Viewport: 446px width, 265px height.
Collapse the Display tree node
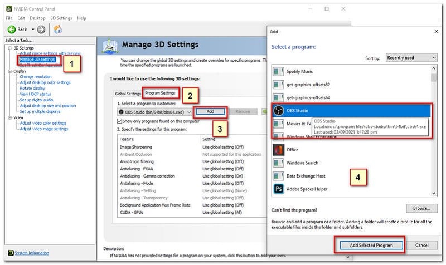(x=10, y=71)
